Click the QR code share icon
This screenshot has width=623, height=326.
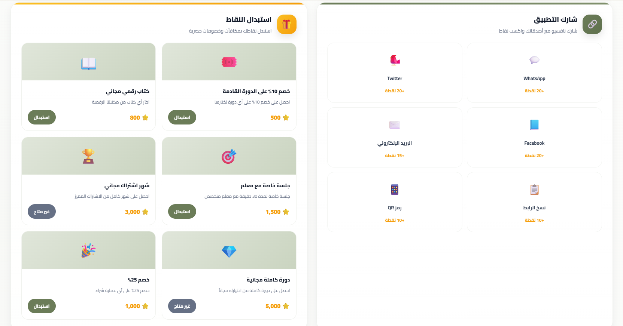[x=395, y=190]
